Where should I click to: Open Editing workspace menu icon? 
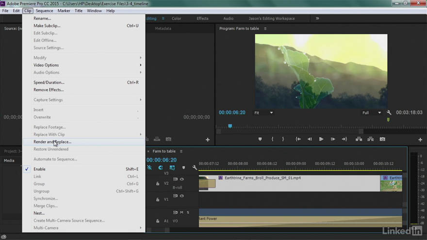click(x=163, y=18)
